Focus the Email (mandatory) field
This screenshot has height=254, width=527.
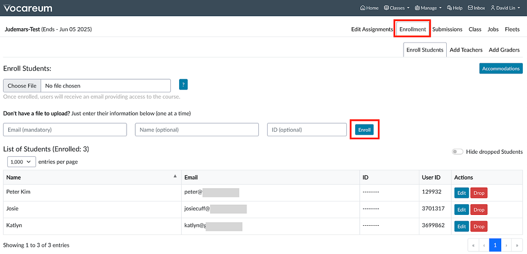click(x=65, y=130)
